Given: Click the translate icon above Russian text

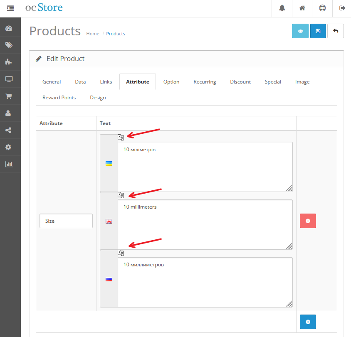Looking at the screenshot, I should pos(121,253).
